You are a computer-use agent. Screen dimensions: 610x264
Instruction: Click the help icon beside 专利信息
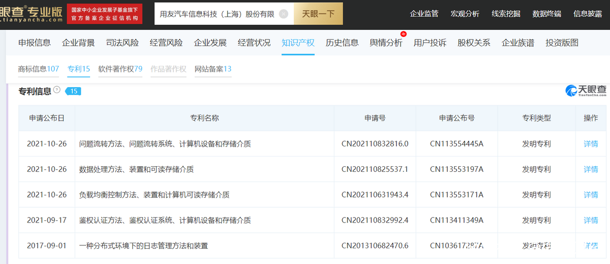(57, 90)
